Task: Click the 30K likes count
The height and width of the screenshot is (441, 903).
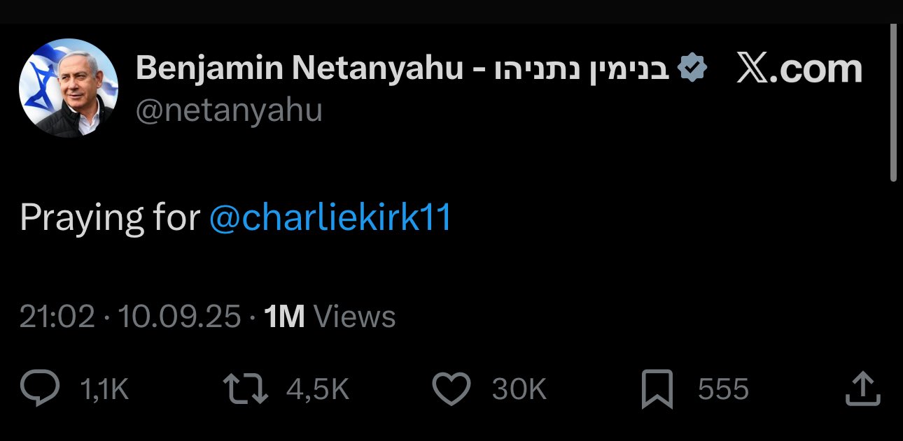Action: tap(519, 389)
